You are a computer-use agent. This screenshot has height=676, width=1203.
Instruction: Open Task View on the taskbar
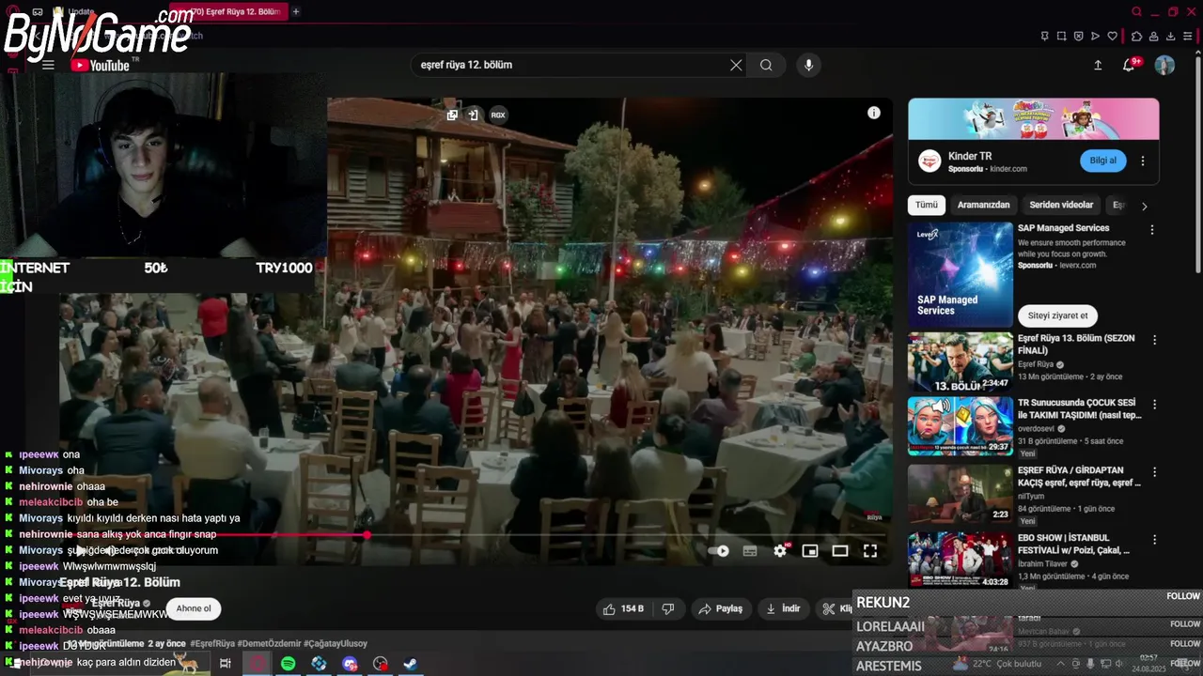pyautogui.click(x=226, y=664)
